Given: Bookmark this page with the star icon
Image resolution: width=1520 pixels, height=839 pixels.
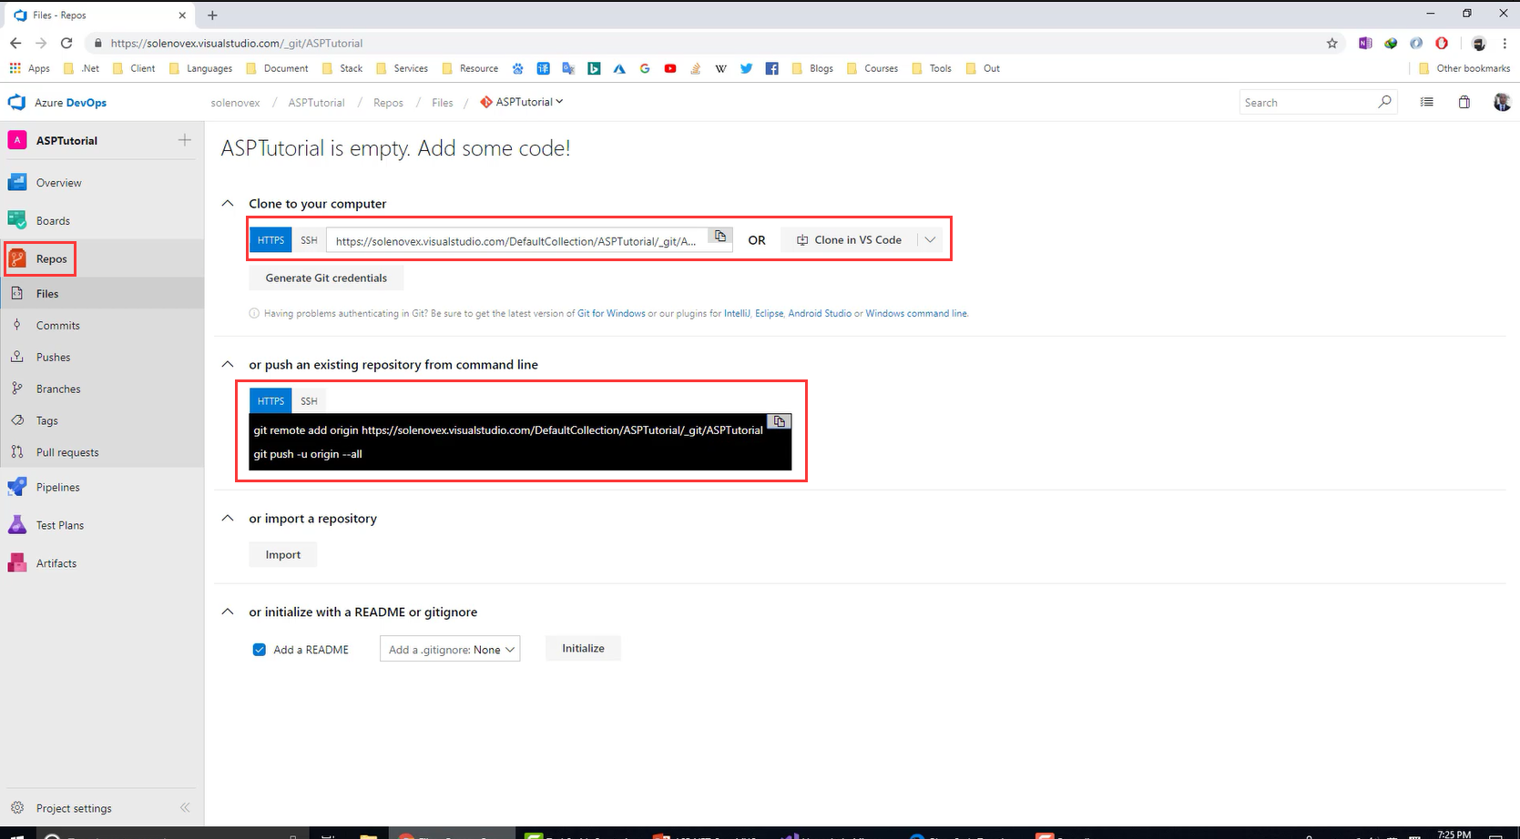Looking at the screenshot, I should point(1332,43).
